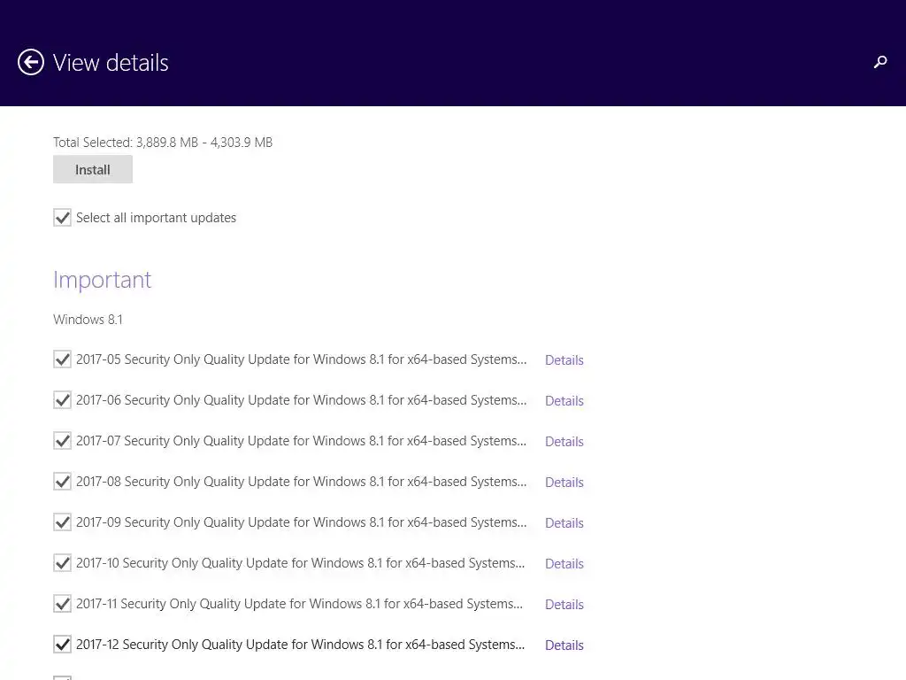Open Details for the 2017-06 update
906x680 pixels.
click(564, 401)
